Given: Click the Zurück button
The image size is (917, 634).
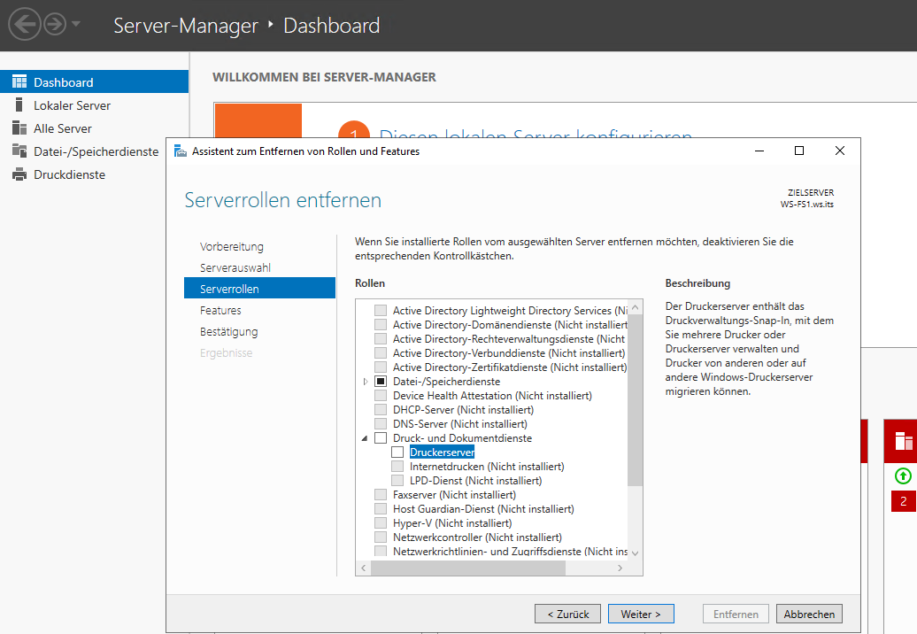Looking at the screenshot, I should (x=567, y=615).
